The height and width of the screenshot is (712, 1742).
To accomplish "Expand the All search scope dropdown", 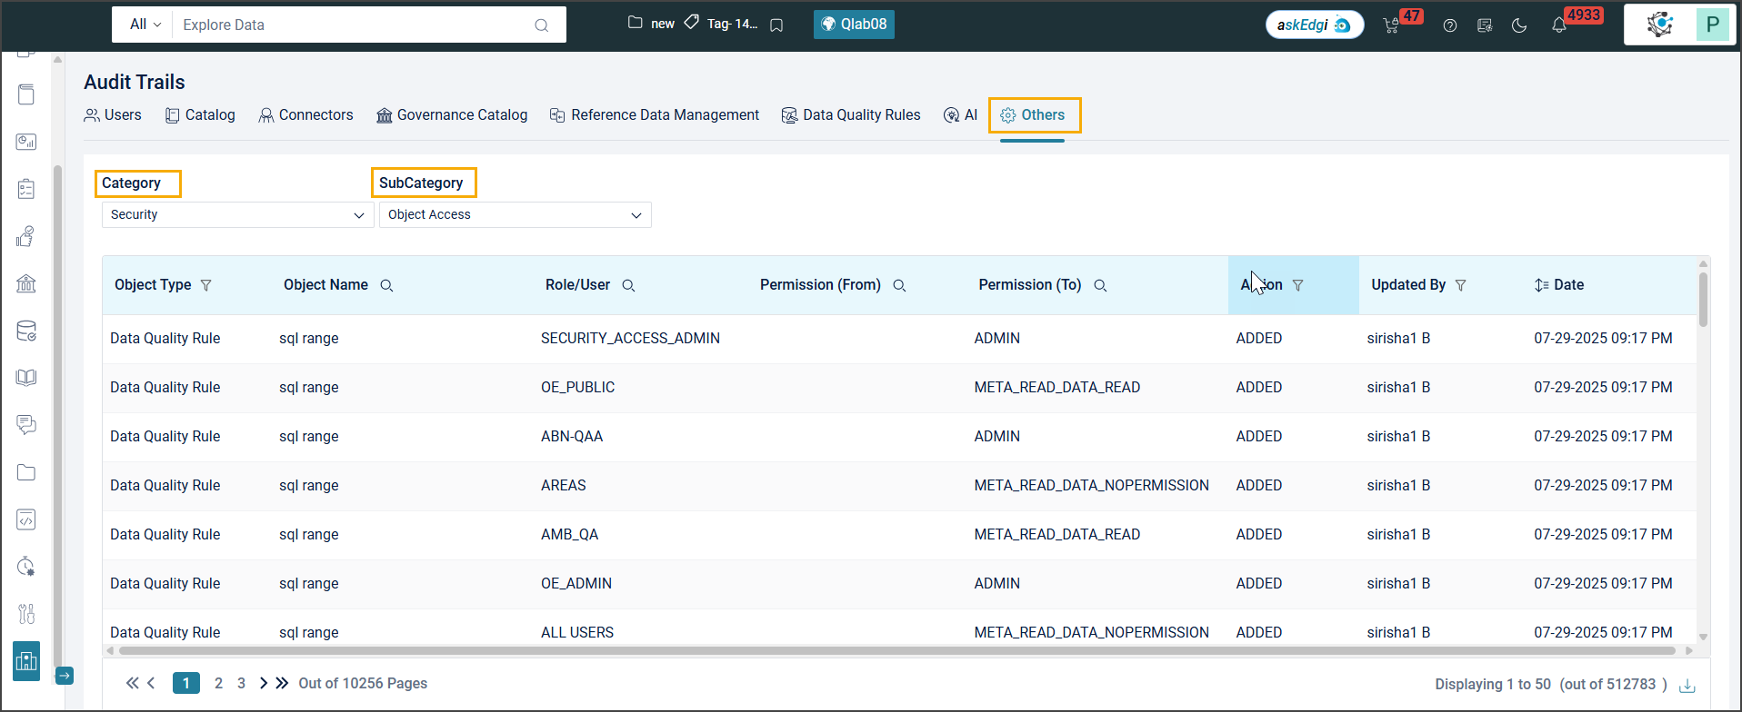I will [x=145, y=25].
